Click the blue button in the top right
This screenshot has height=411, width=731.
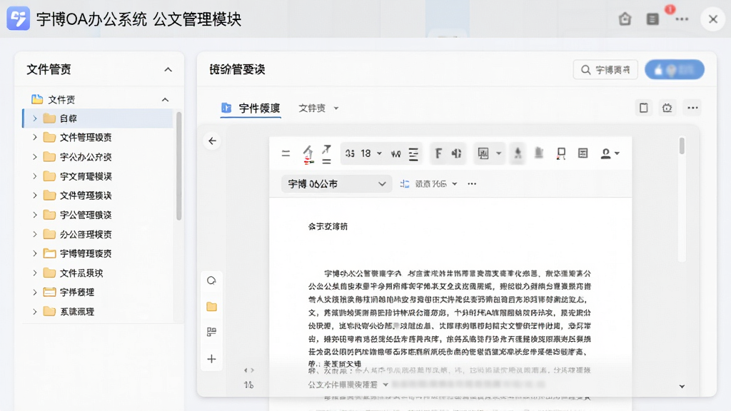pyautogui.click(x=674, y=70)
